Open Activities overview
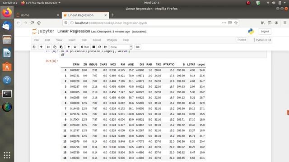Viewport: 289px width, 162px height. coord(9,3)
